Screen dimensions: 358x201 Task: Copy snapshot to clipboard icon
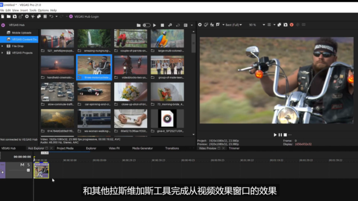pos(279,25)
